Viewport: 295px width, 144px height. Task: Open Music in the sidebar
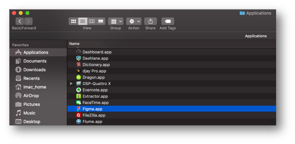tap(38, 113)
